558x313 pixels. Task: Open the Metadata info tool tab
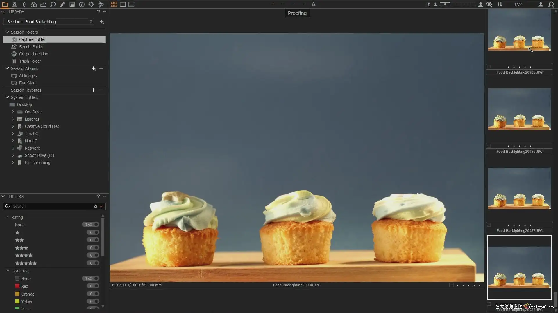point(82,4)
